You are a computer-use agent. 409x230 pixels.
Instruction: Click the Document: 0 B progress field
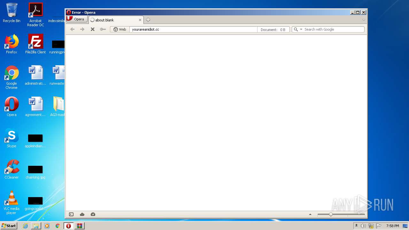[273, 29]
